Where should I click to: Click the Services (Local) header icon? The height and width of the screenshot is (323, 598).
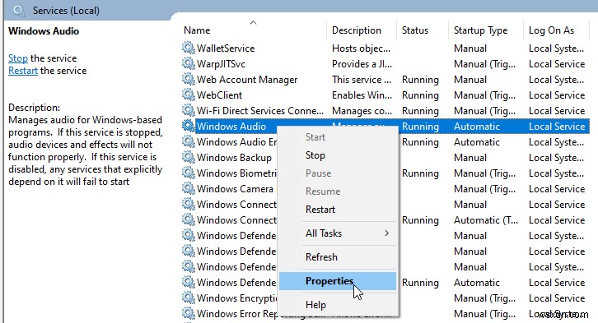pos(19,11)
